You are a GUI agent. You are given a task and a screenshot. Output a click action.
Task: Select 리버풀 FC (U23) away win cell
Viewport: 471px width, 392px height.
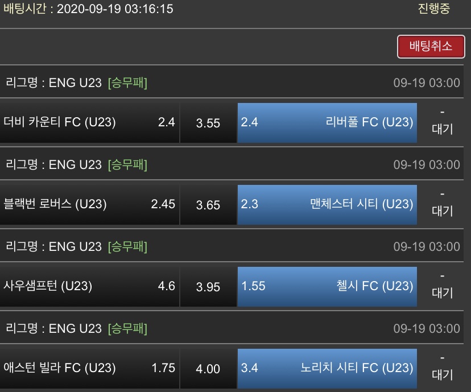pos(327,122)
